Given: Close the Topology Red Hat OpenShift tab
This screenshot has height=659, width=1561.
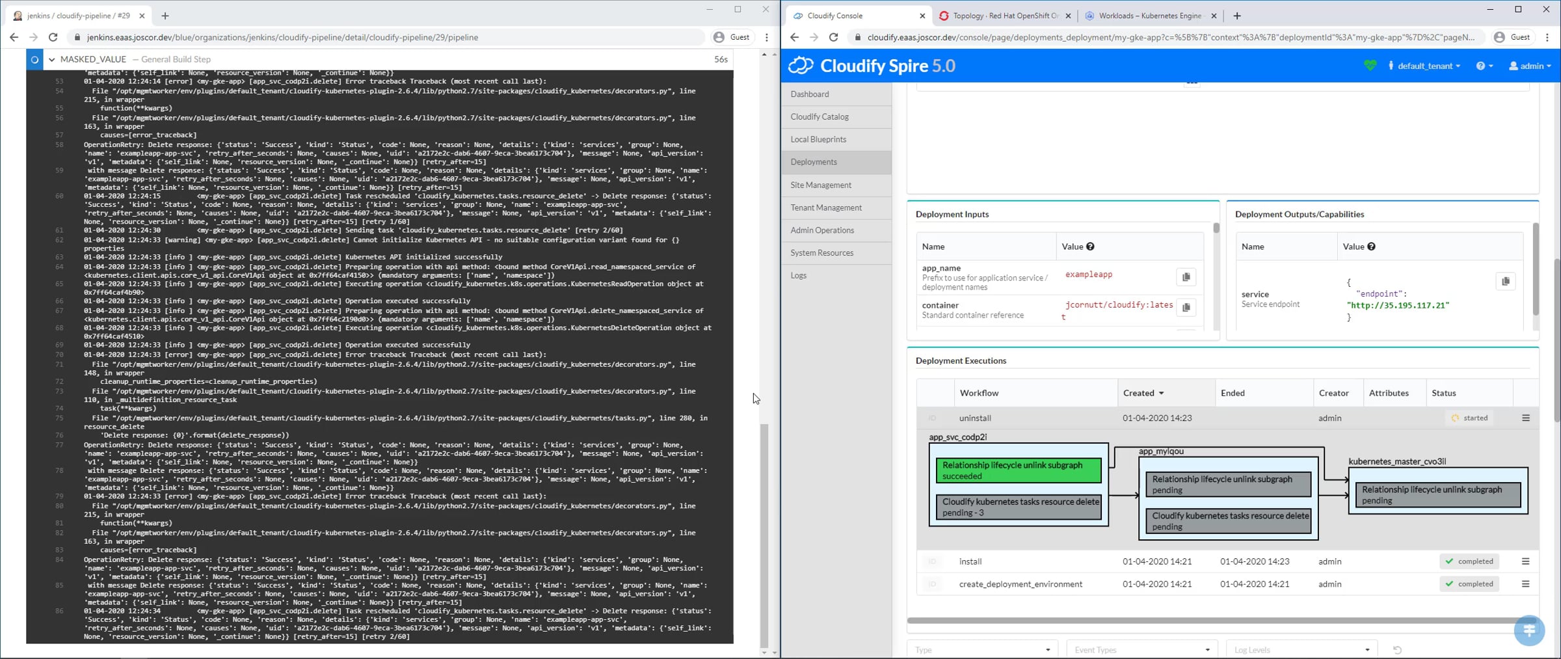Looking at the screenshot, I should [x=1068, y=16].
